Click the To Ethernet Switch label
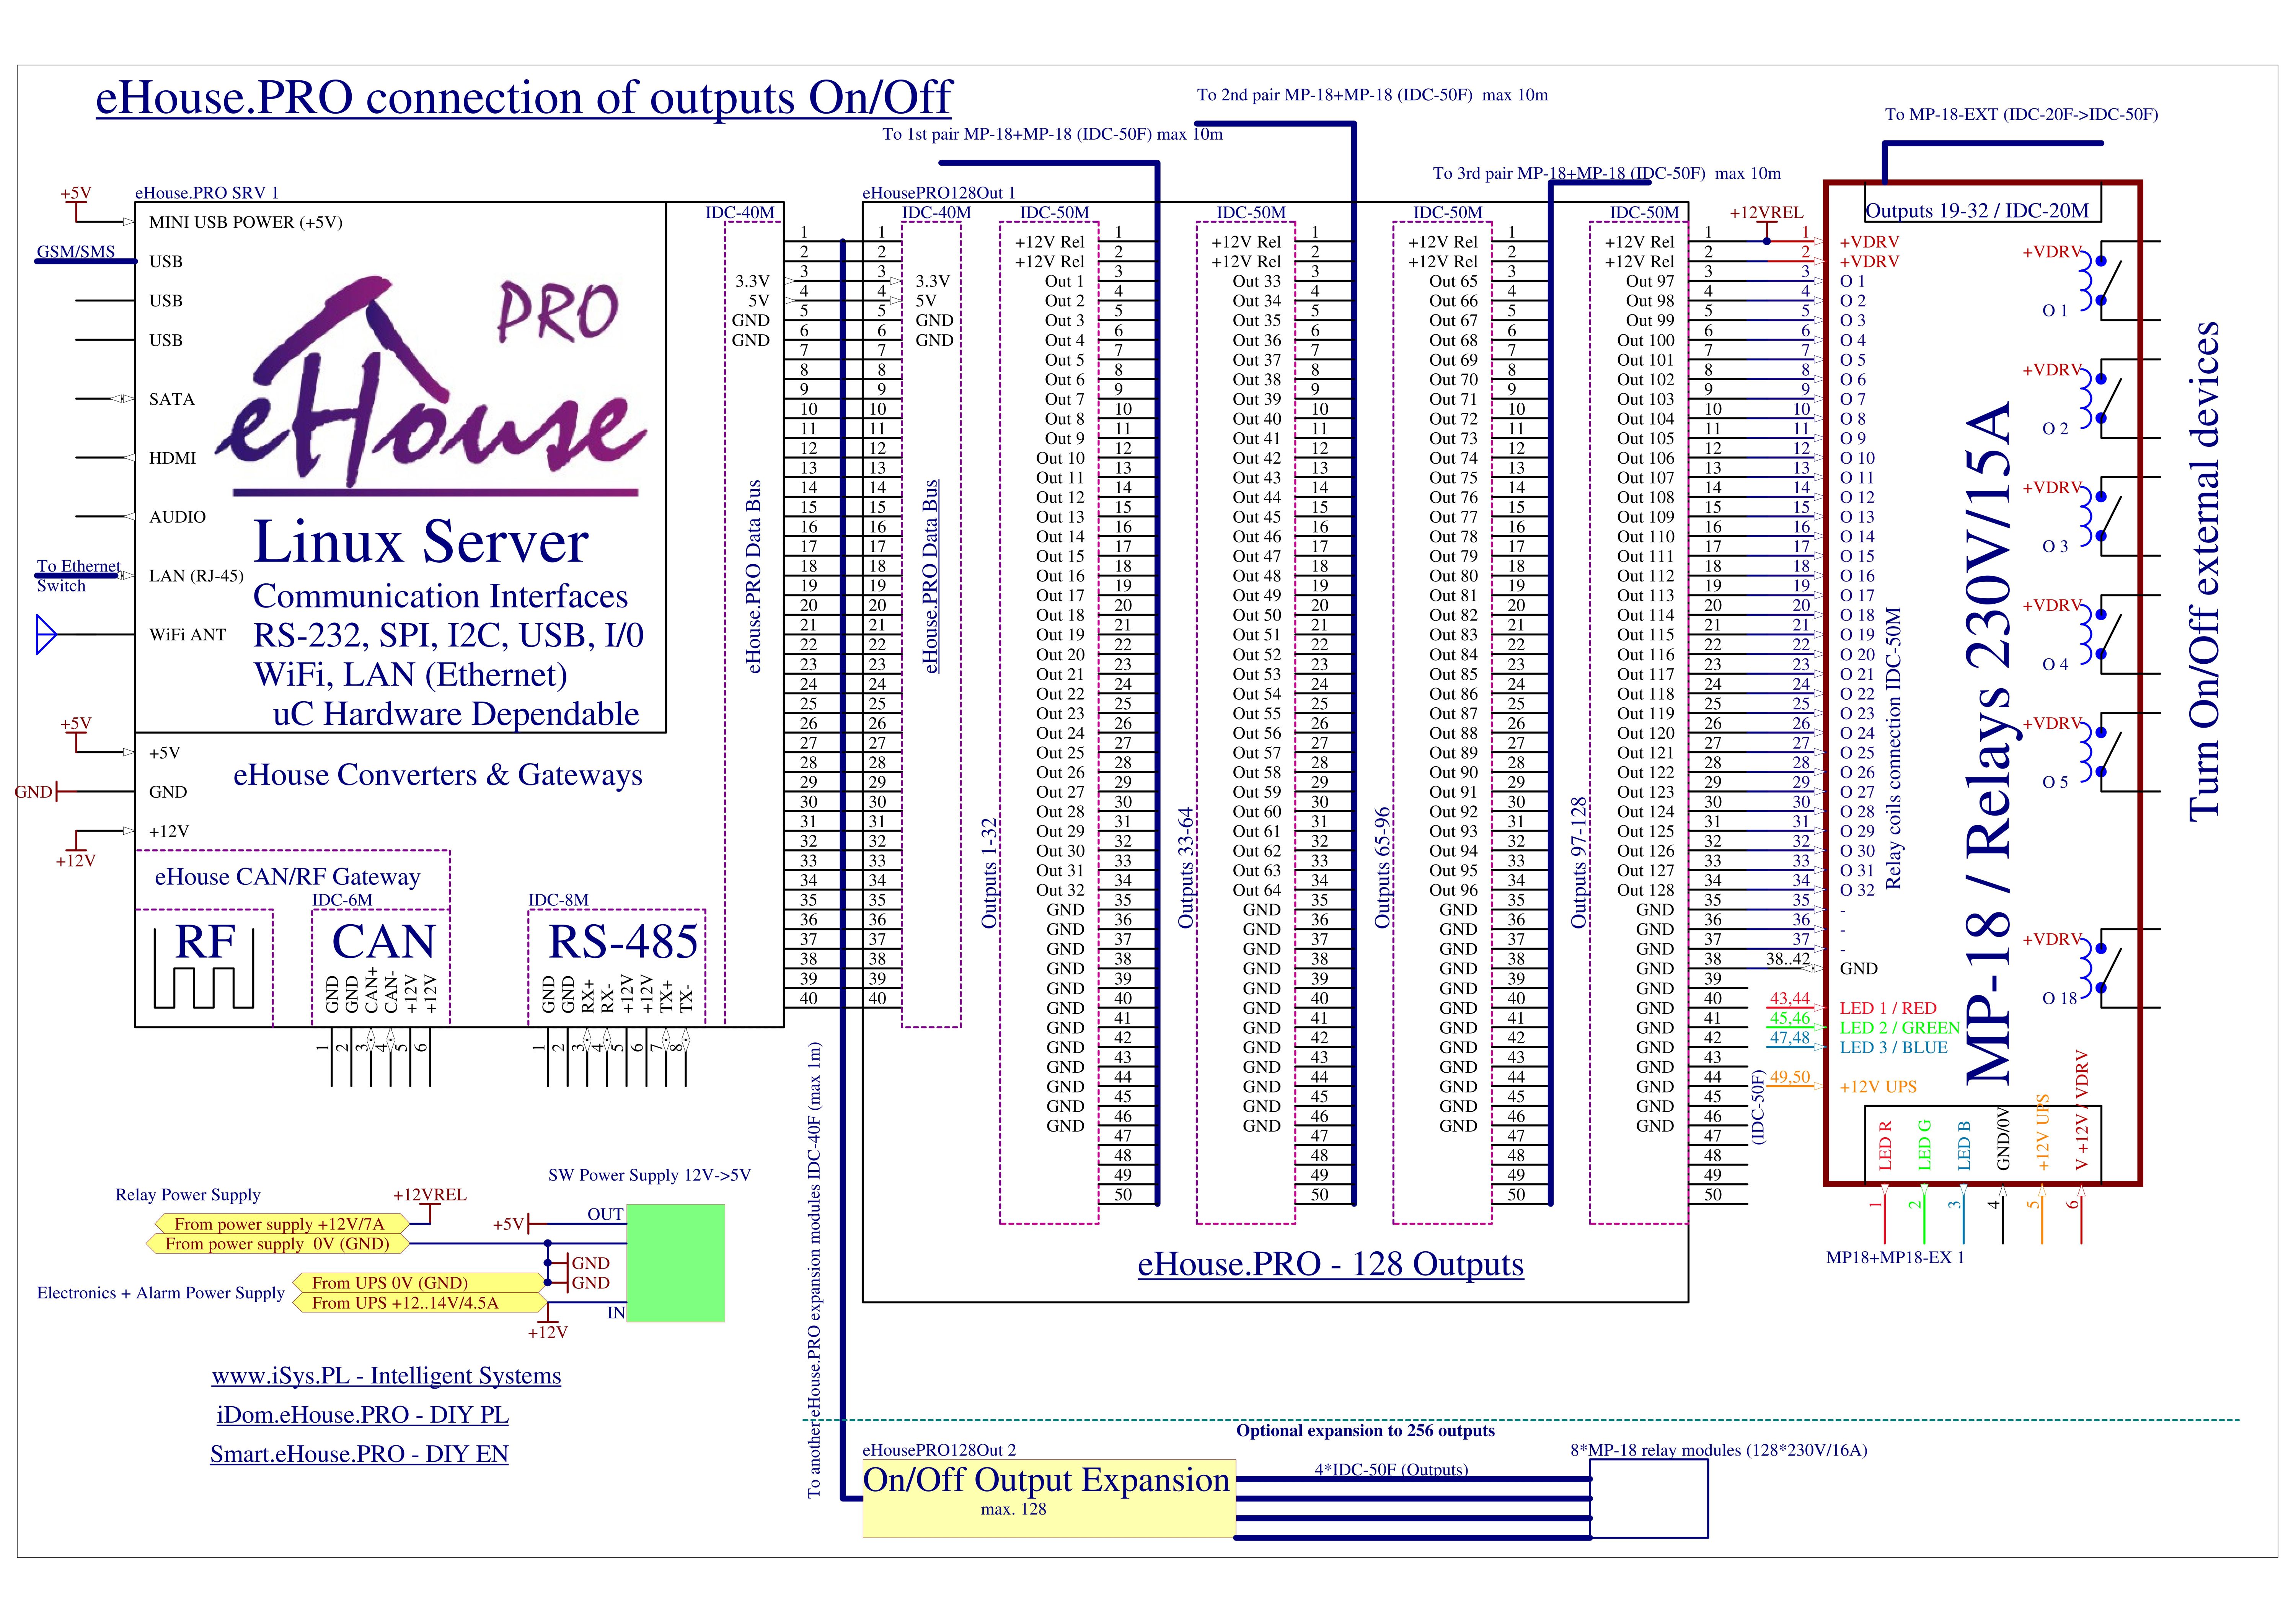 coord(78,576)
